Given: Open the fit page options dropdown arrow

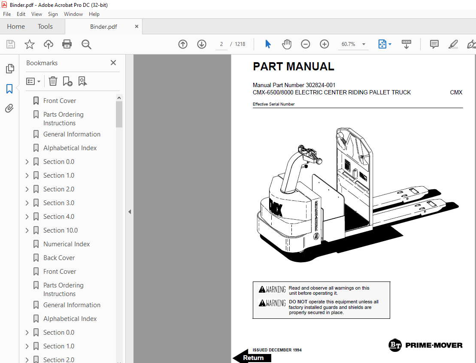Looking at the screenshot, I should [390, 44].
